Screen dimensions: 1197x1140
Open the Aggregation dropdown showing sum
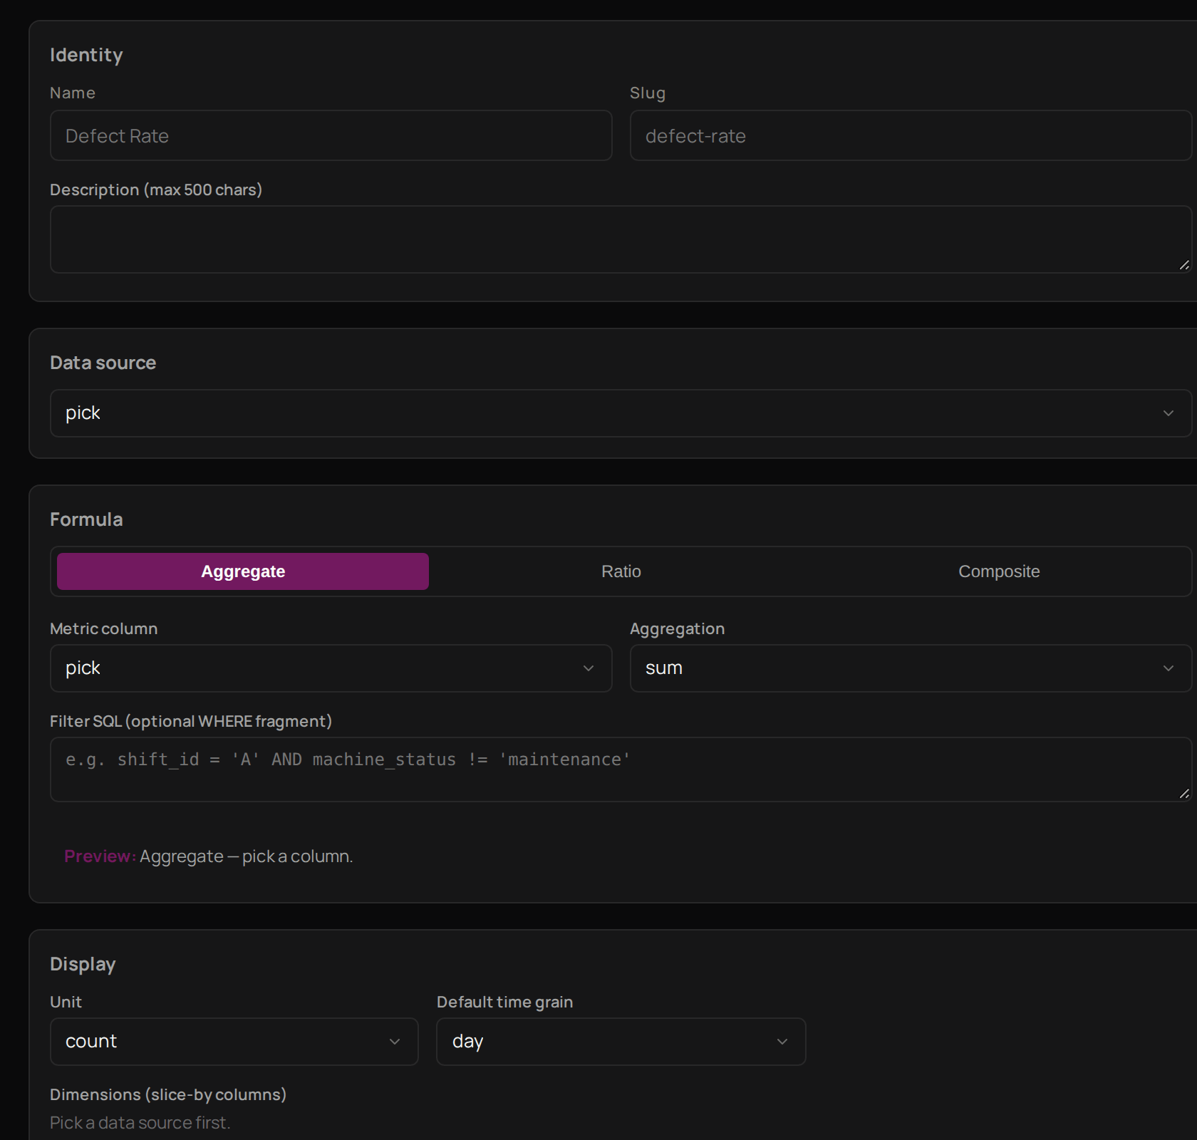coord(911,668)
